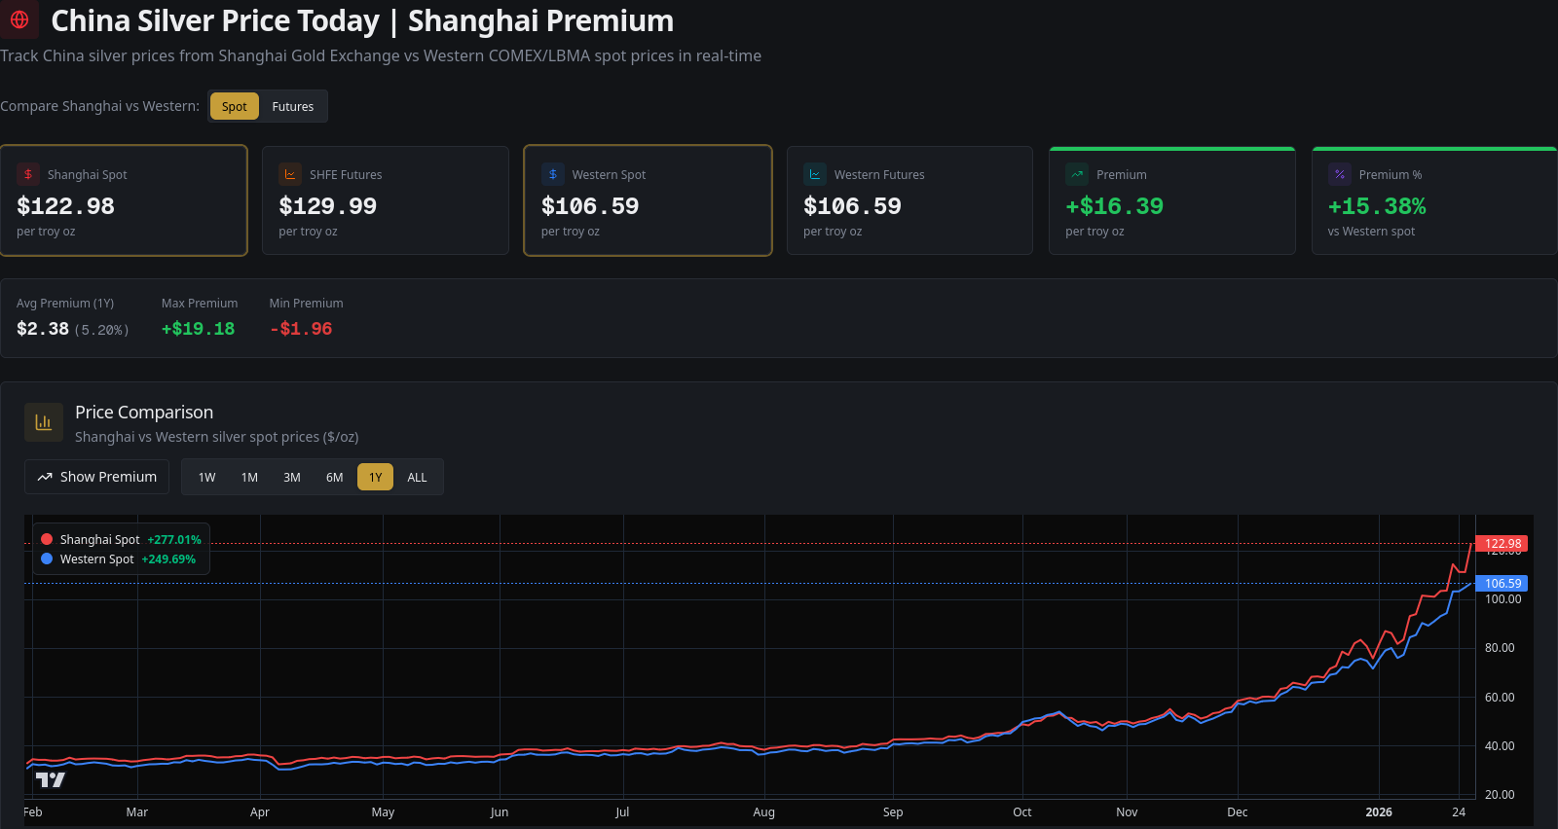
Task: Click the page subtitle about Shanghai Gold Exchange
Action: [x=381, y=55]
